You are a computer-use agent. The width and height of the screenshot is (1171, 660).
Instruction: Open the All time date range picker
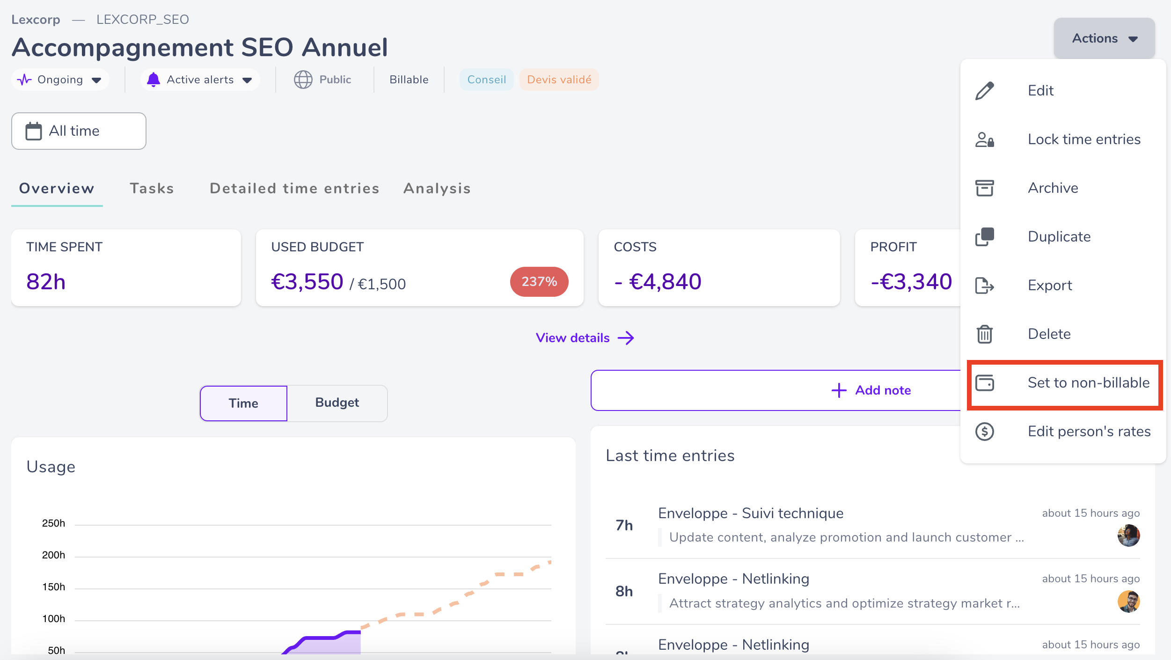pyautogui.click(x=79, y=131)
